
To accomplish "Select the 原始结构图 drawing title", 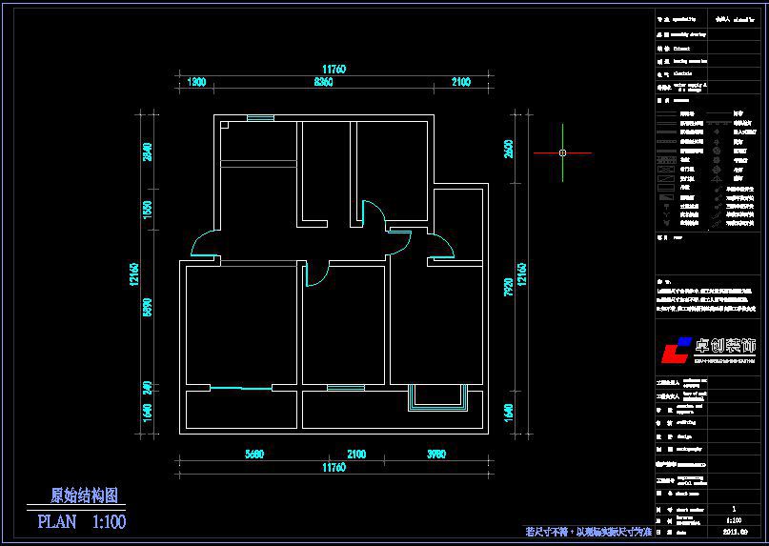I will click(x=85, y=495).
